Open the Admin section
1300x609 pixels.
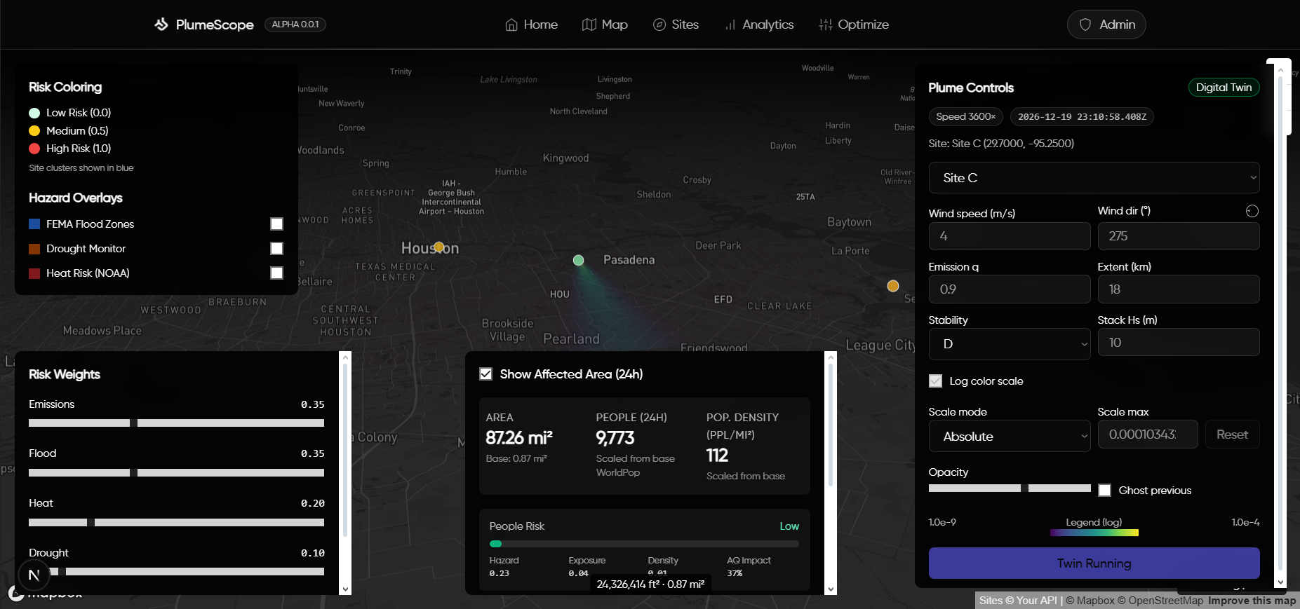coord(1106,25)
